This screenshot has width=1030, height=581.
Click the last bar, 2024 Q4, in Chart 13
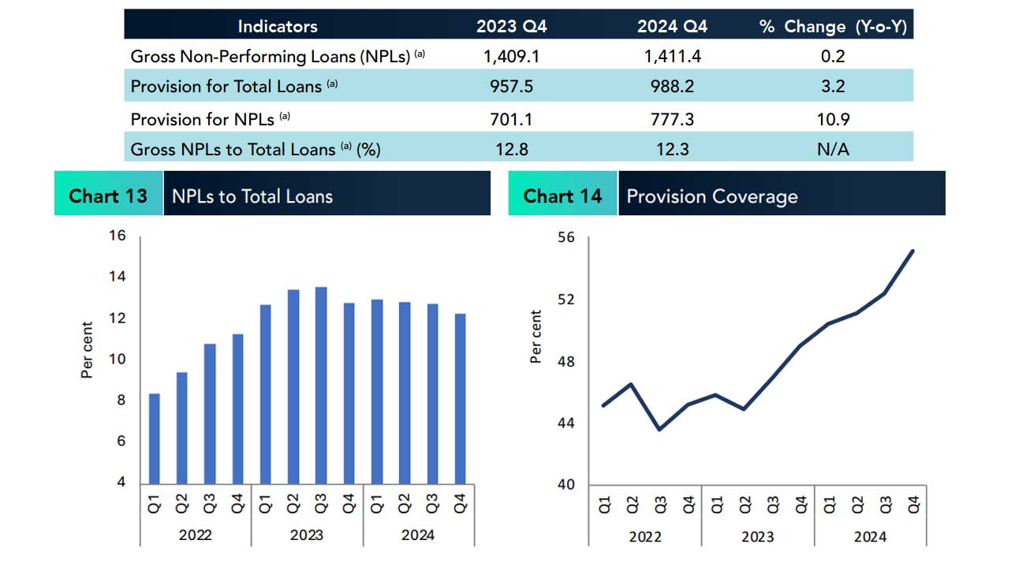click(460, 398)
